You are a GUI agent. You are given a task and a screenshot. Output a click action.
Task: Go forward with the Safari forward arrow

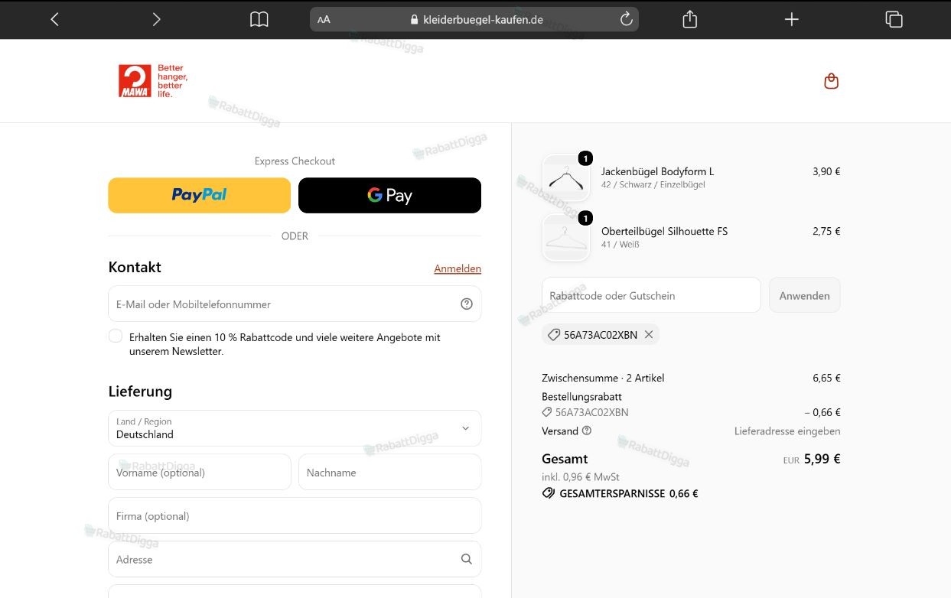(156, 19)
